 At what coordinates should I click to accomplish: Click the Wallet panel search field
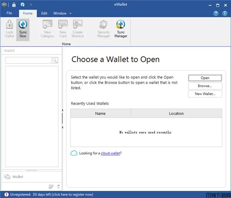[x=28, y=60]
